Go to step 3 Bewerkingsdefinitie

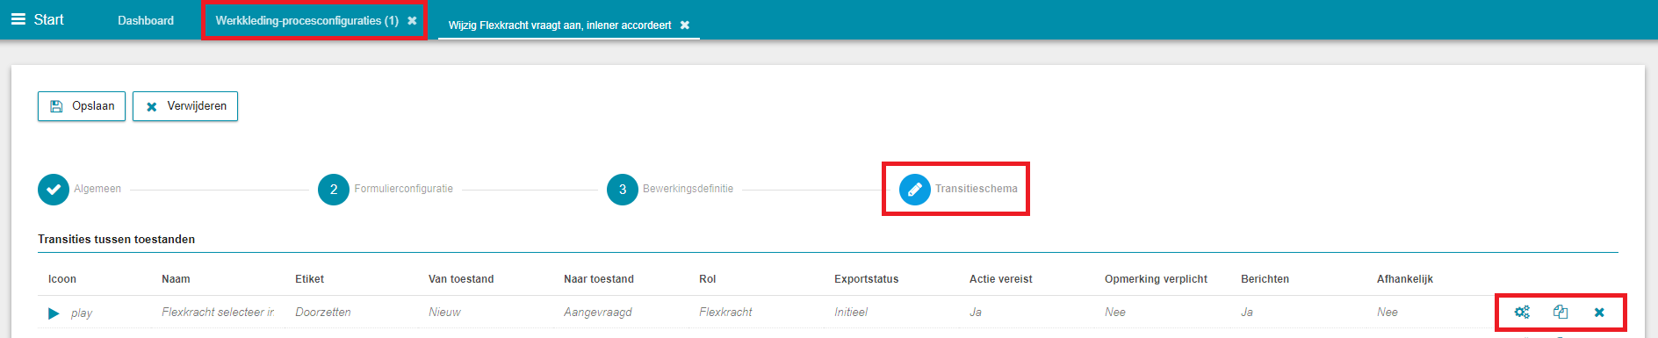623,189
